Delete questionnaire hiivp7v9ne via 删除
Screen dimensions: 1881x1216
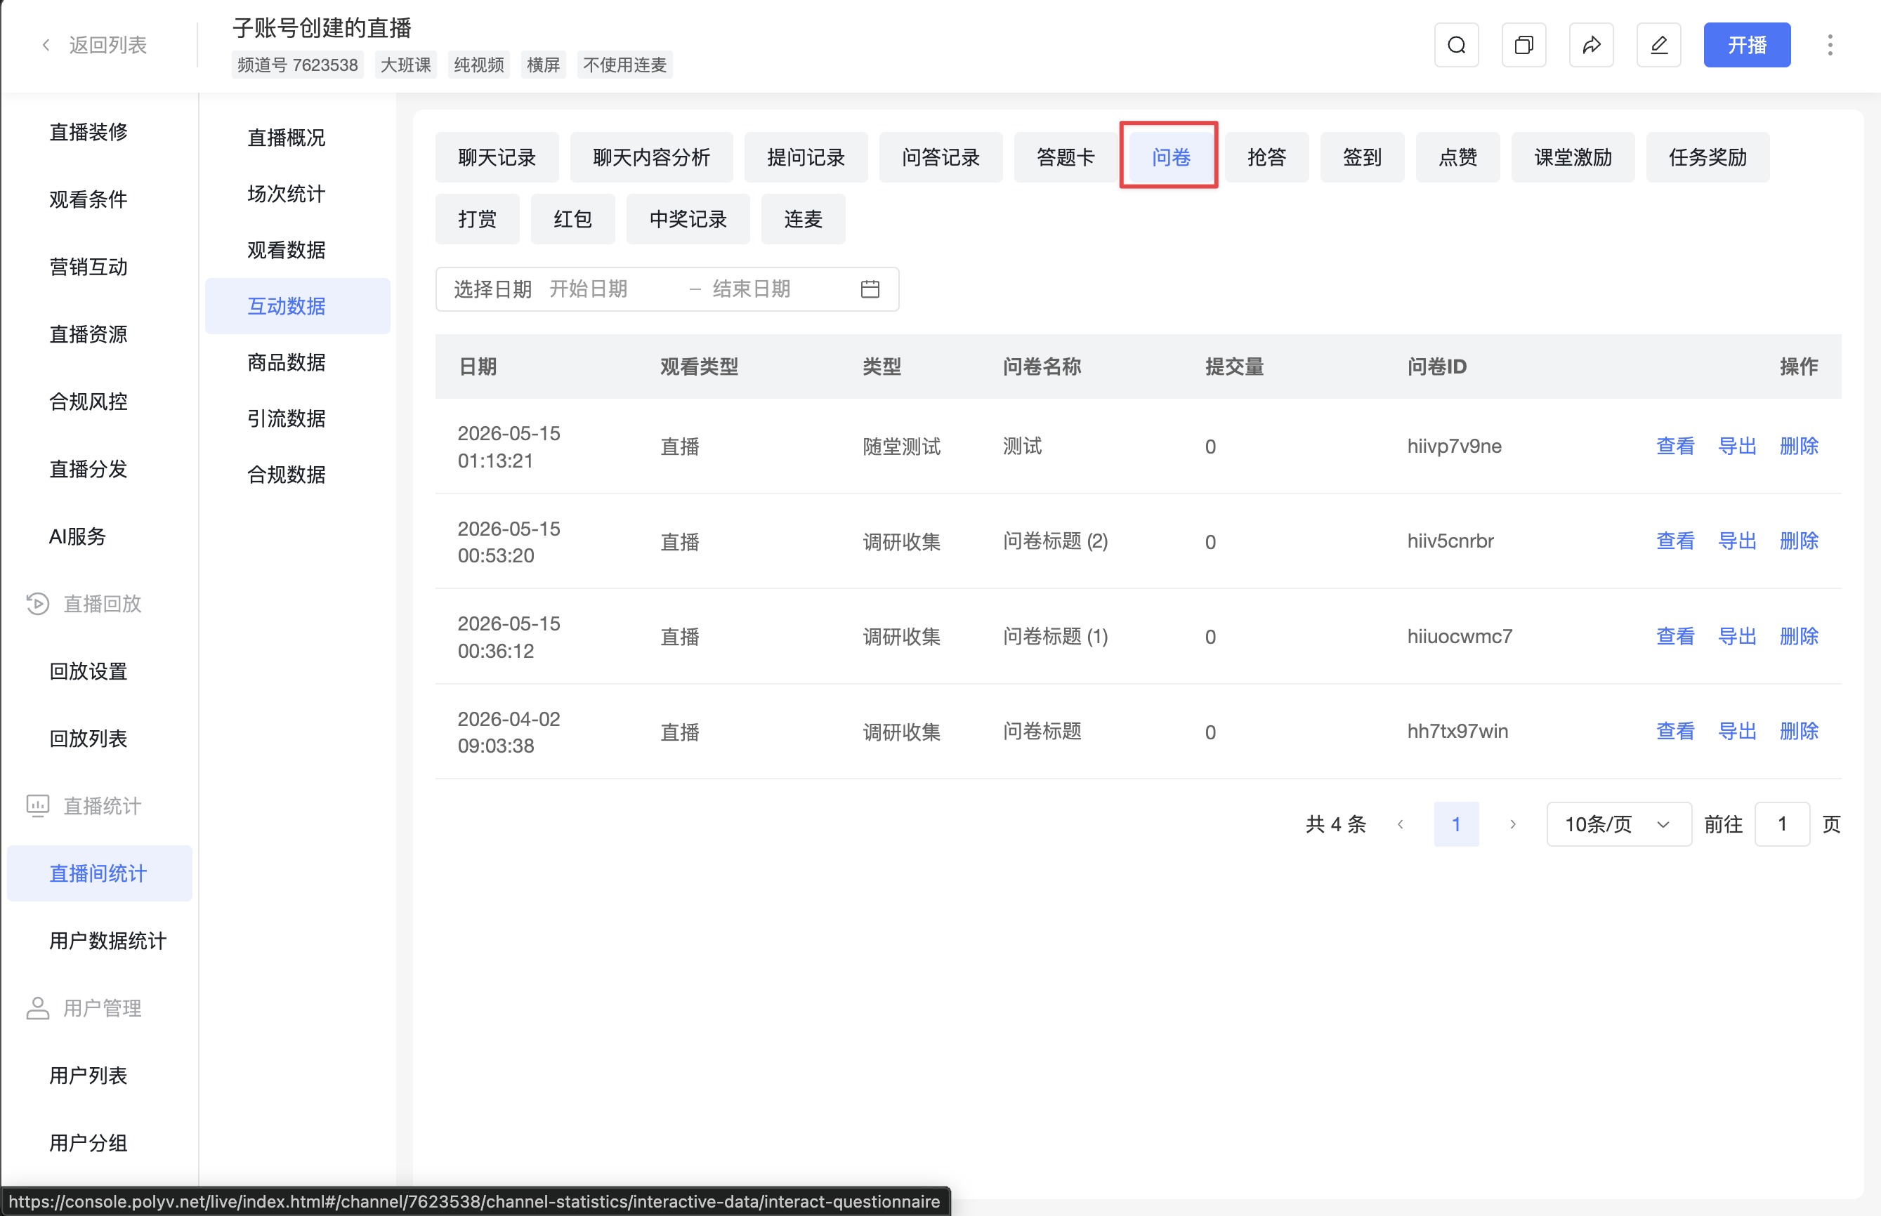[x=1799, y=446]
